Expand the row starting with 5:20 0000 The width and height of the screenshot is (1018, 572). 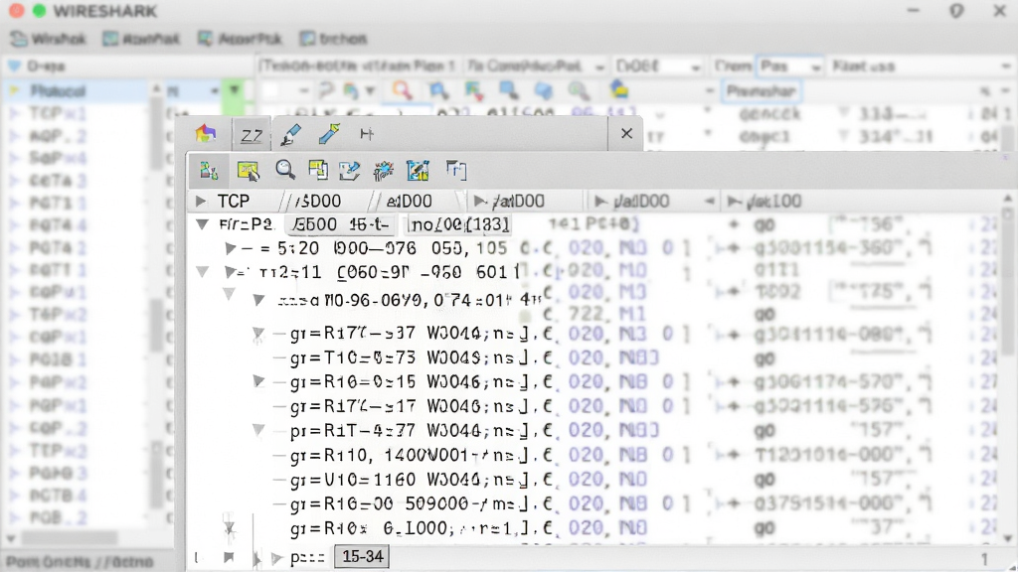pos(230,248)
